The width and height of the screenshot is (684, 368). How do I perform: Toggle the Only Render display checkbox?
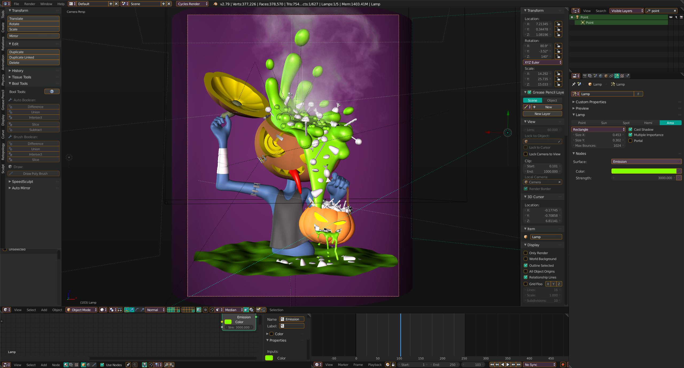click(526, 253)
